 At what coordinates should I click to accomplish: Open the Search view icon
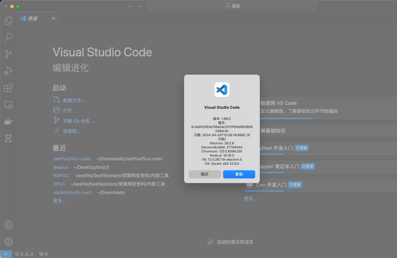coord(8,37)
